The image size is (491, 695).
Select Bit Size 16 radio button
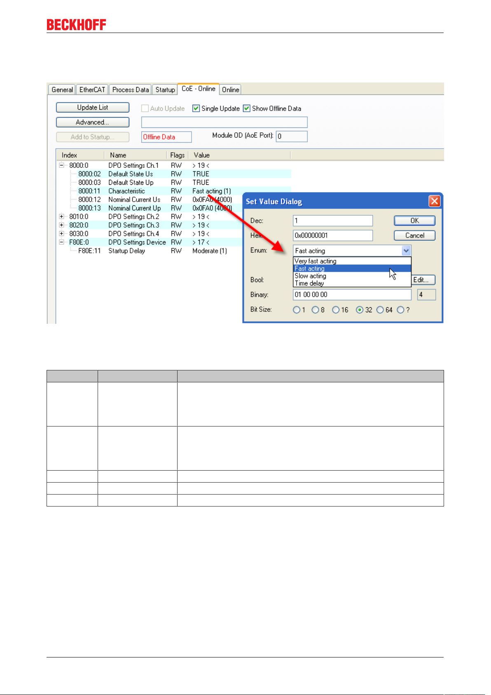[336, 310]
